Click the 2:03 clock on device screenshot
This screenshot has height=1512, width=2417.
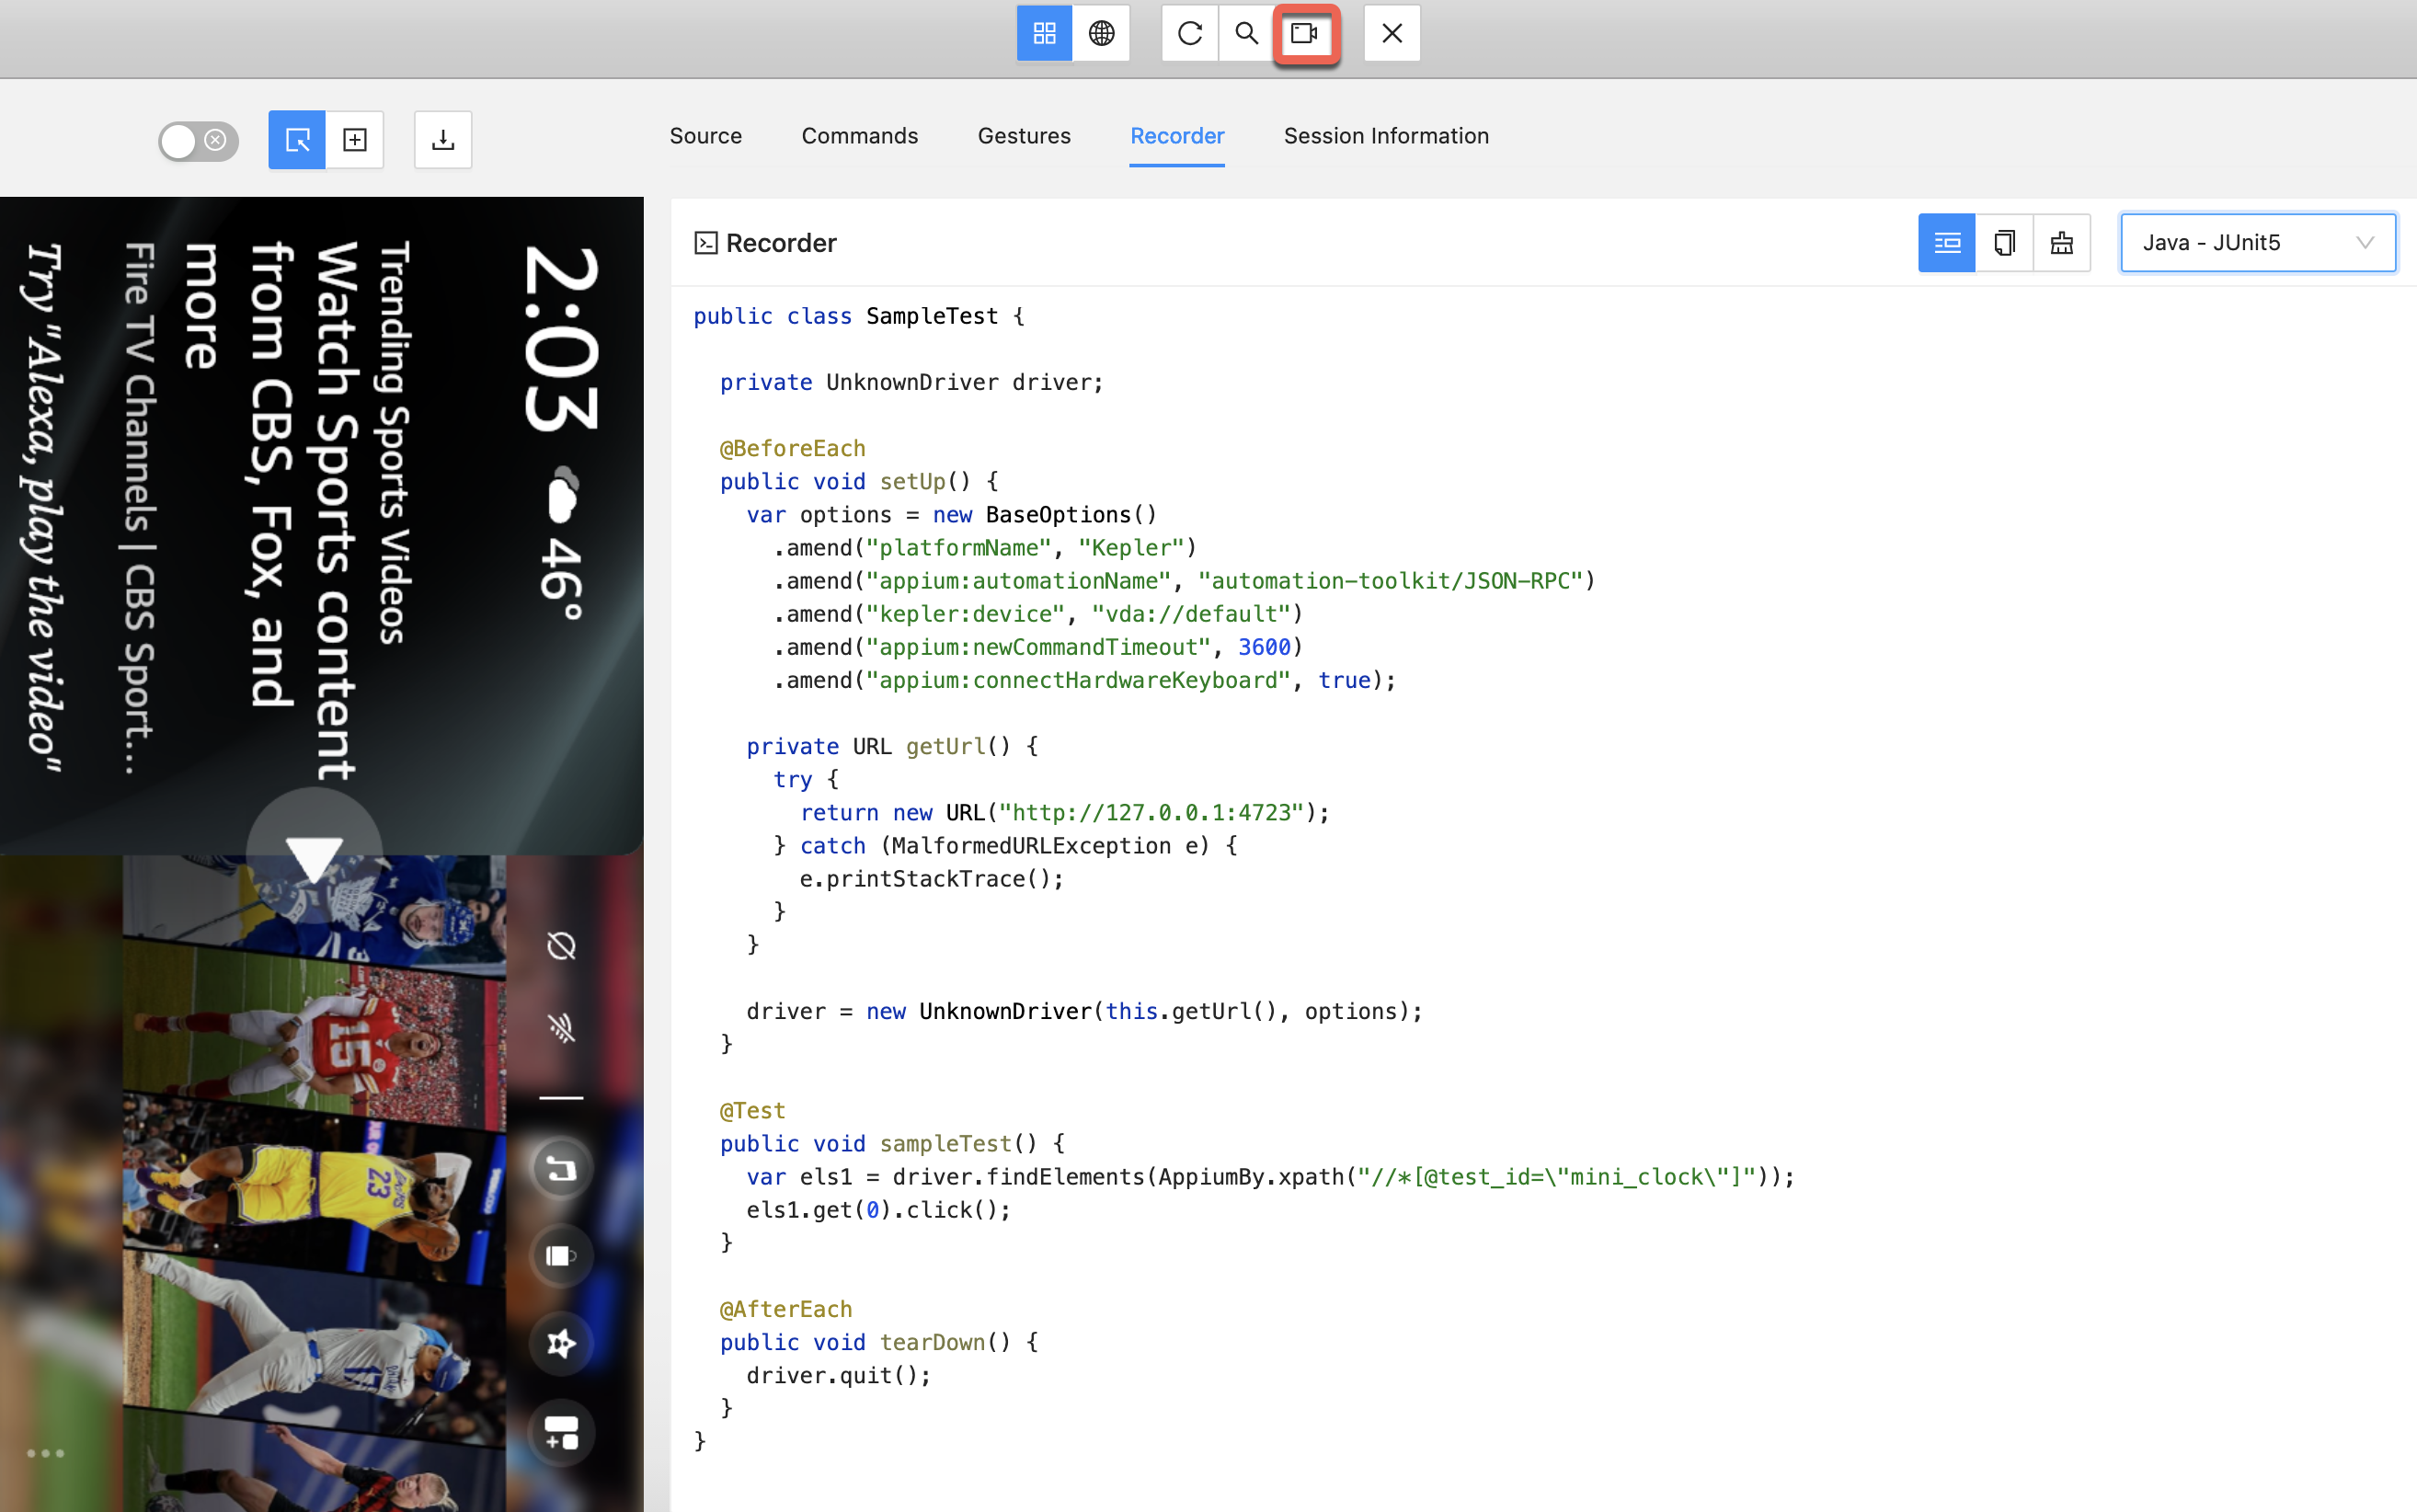pyautogui.click(x=561, y=339)
